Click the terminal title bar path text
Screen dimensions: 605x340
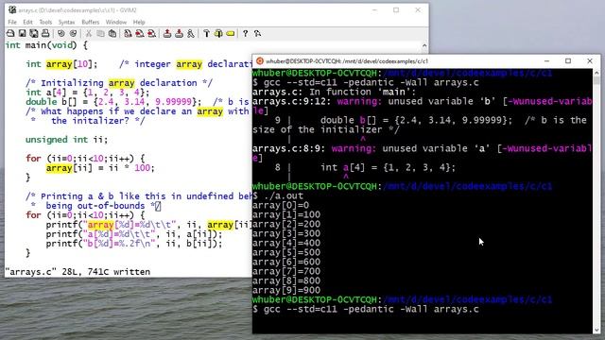347,60
